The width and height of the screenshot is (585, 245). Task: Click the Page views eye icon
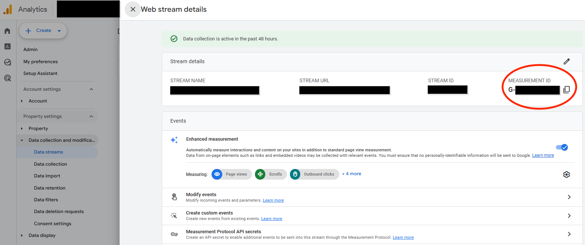(217, 174)
